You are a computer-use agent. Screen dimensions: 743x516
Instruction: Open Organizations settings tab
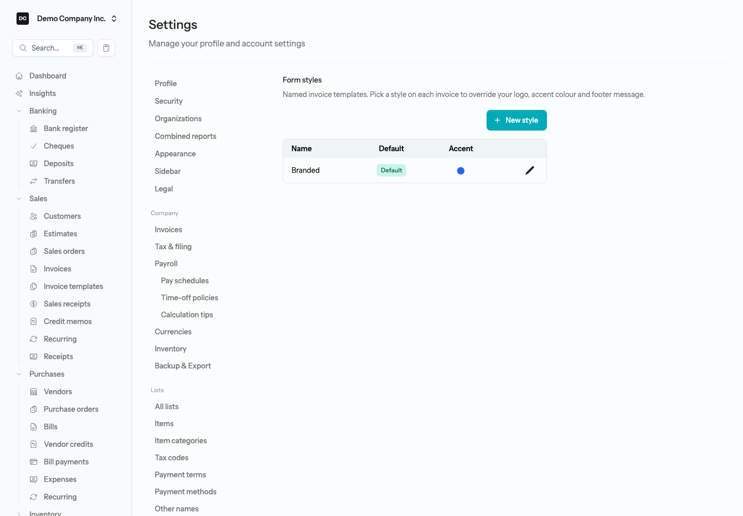coord(179,119)
